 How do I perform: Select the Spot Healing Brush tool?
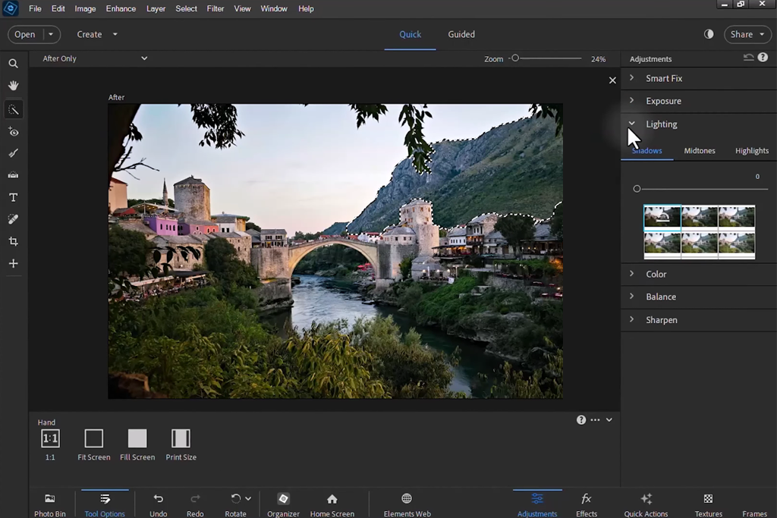pos(14,219)
